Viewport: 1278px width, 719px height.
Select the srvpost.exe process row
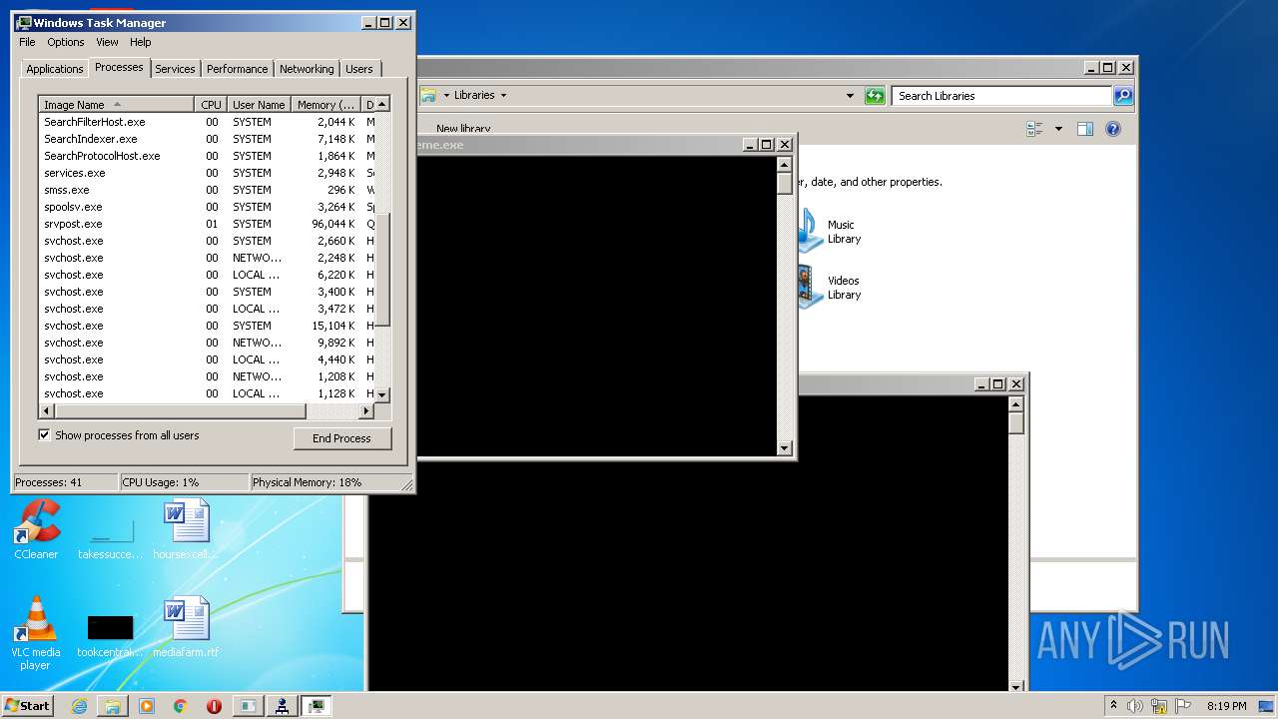point(208,224)
